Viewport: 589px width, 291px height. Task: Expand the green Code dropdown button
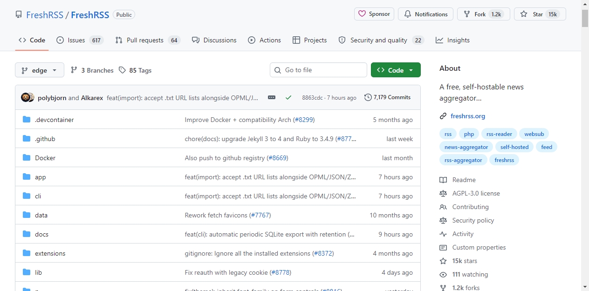click(396, 70)
